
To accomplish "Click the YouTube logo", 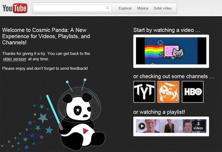I will coord(15,8).
